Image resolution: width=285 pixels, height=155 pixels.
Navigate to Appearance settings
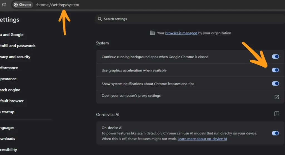[x=8, y=79]
